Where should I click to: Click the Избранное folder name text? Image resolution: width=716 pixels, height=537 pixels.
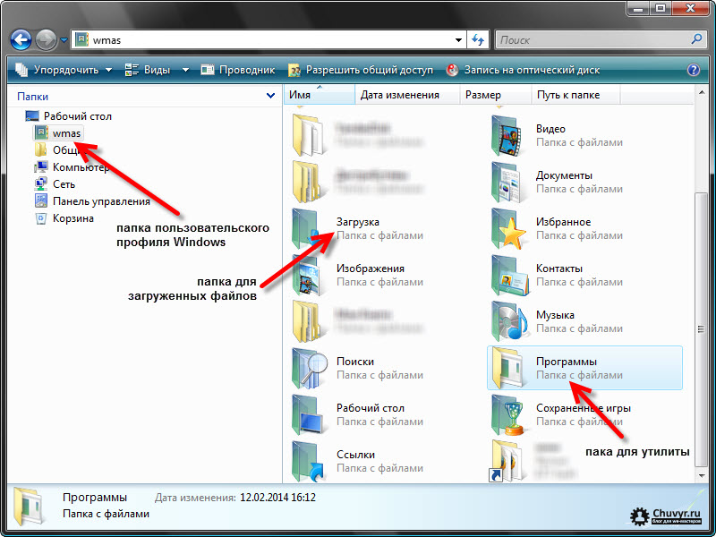pyautogui.click(x=563, y=222)
